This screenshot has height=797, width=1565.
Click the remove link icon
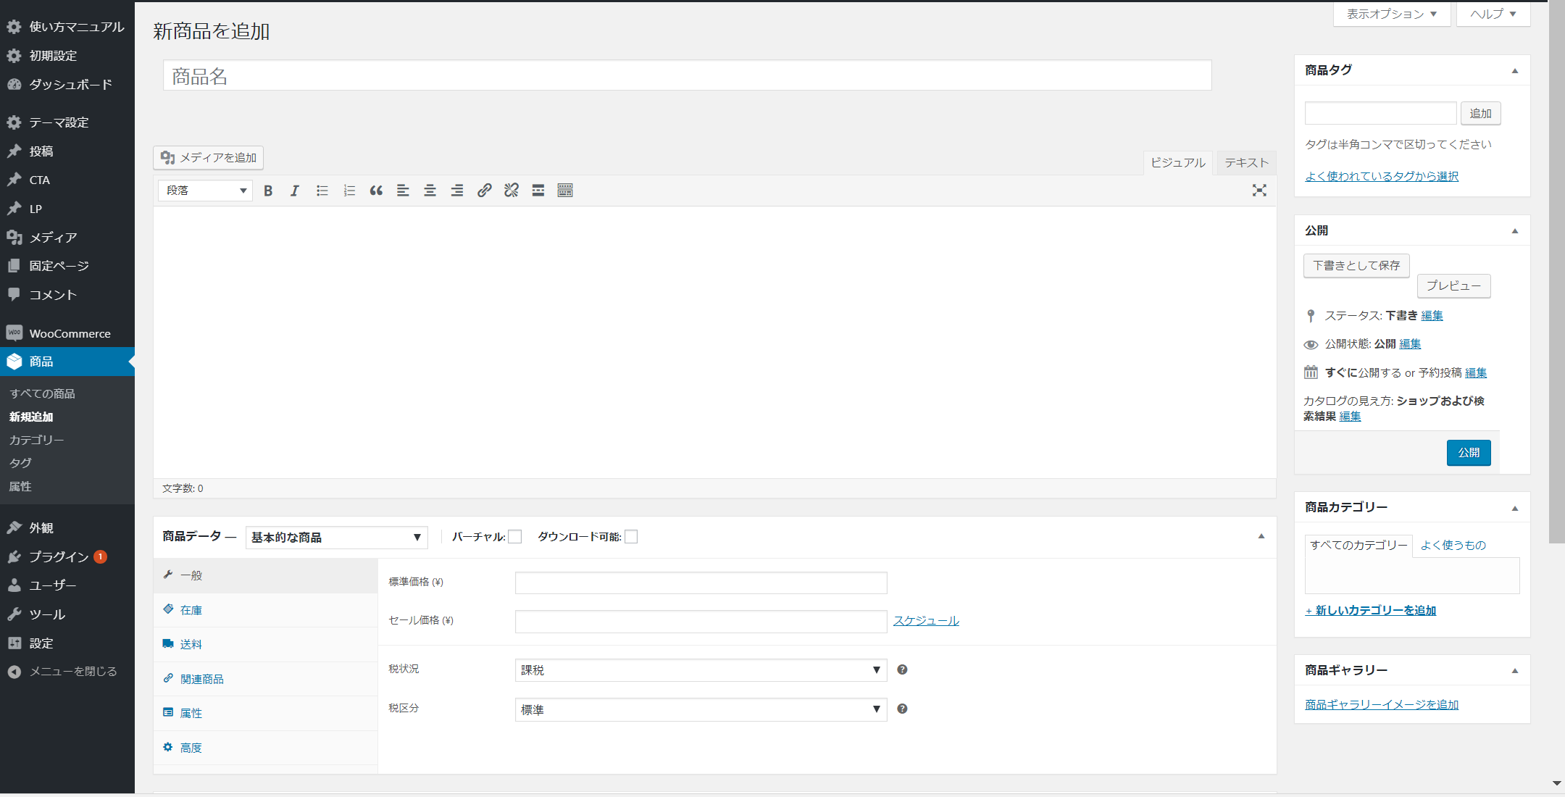tap(512, 191)
